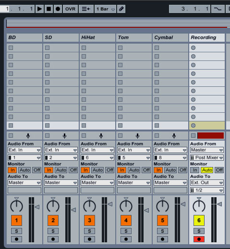Click the loop/punch curve icon at top right
This screenshot has width=230, height=249.
(x=218, y=9)
